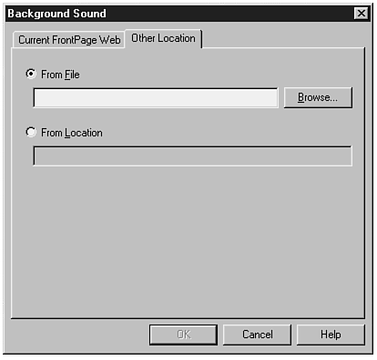Click the From File label text
This screenshot has height=360, width=377.
click(x=60, y=75)
